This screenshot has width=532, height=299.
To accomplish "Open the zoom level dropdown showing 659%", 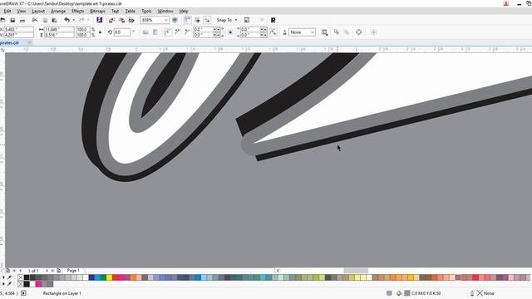I will point(165,20).
